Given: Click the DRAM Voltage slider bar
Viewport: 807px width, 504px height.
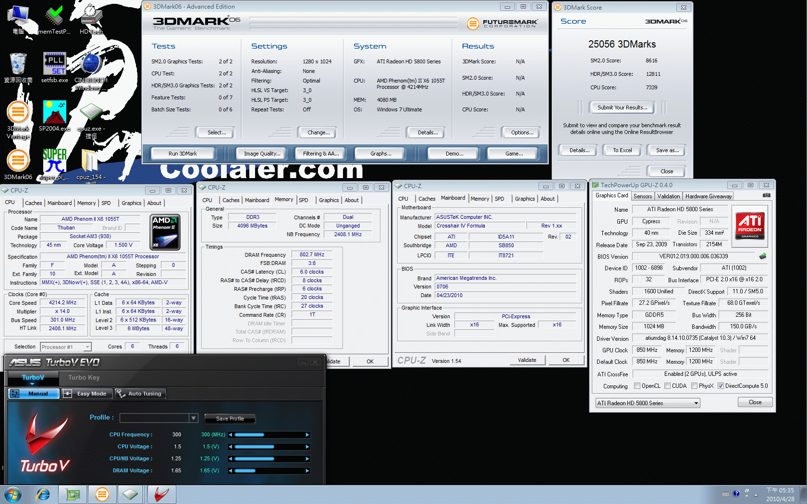Looking at the screenshot, I should [x=269, y=471].
